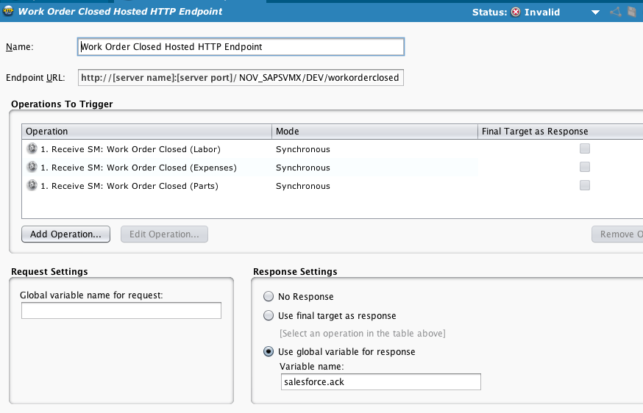Click the global variable name for request field
This screenshot has height=413, width=643.
click(x=121, y=311)
